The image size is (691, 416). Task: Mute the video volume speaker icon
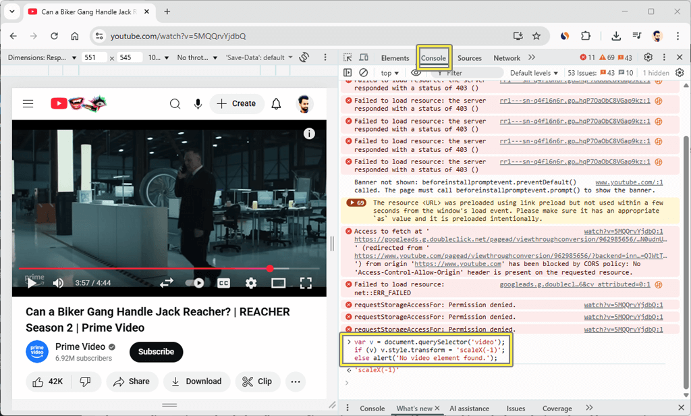click(x=58, y=283)
